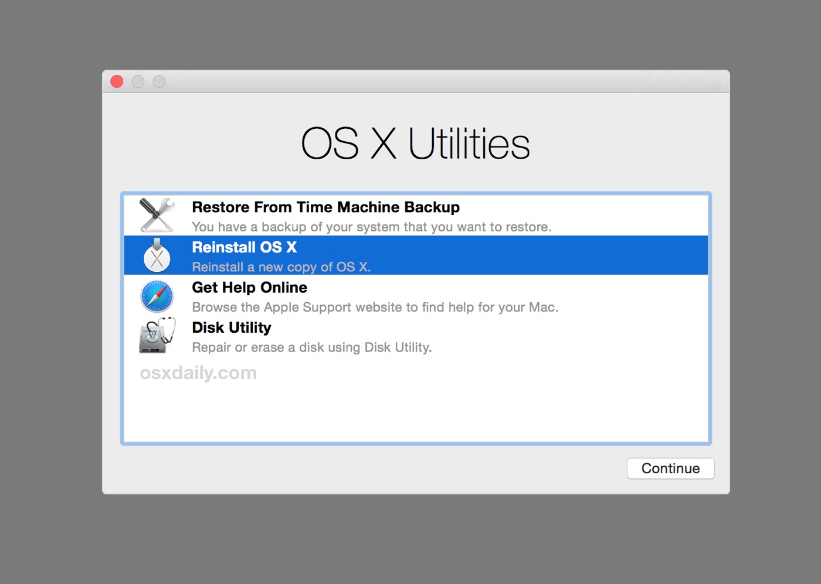Click the green zoom button

point(159,81)
